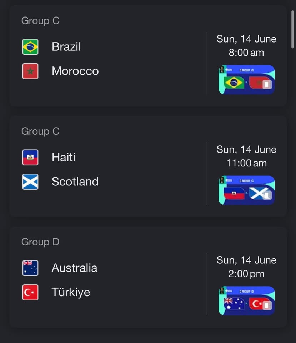The height and width of the screenshot is (343, 296).
Task: Click the 11:00 am Haiti match time
Action: tap(246, 163)
